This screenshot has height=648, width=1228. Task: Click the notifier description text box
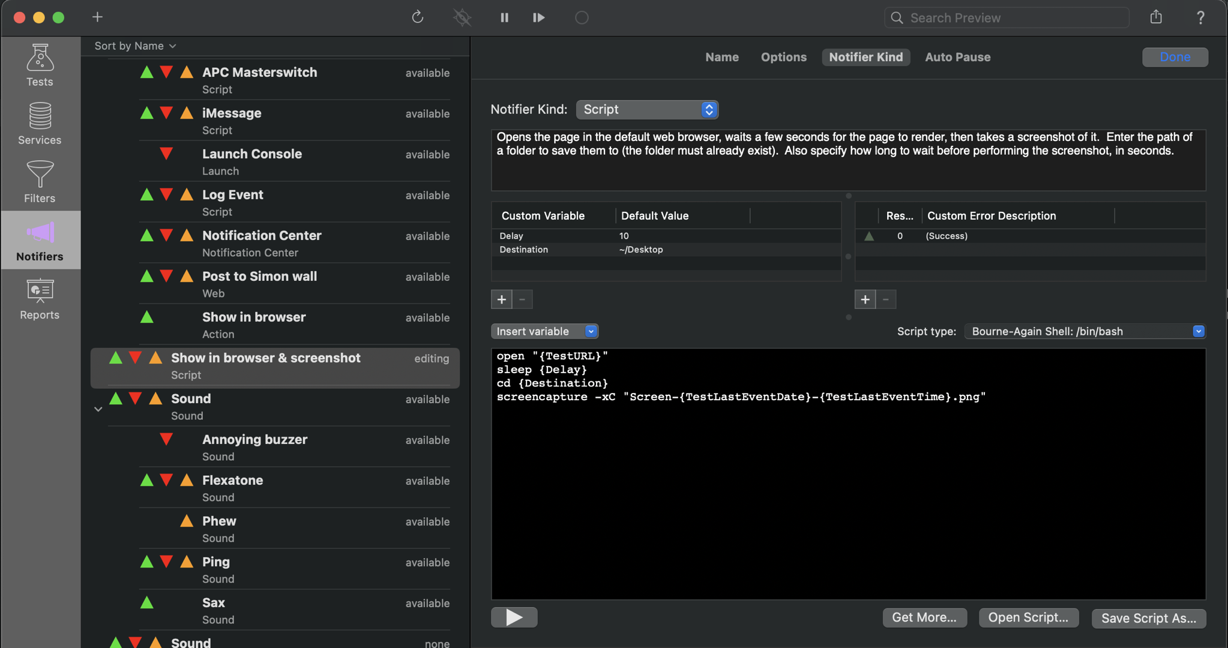pos(848,160)
